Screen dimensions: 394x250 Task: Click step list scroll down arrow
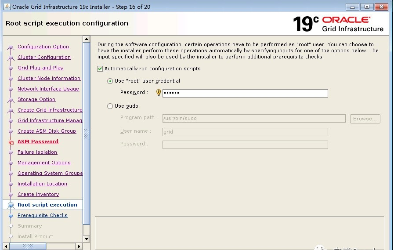[87, 239]
